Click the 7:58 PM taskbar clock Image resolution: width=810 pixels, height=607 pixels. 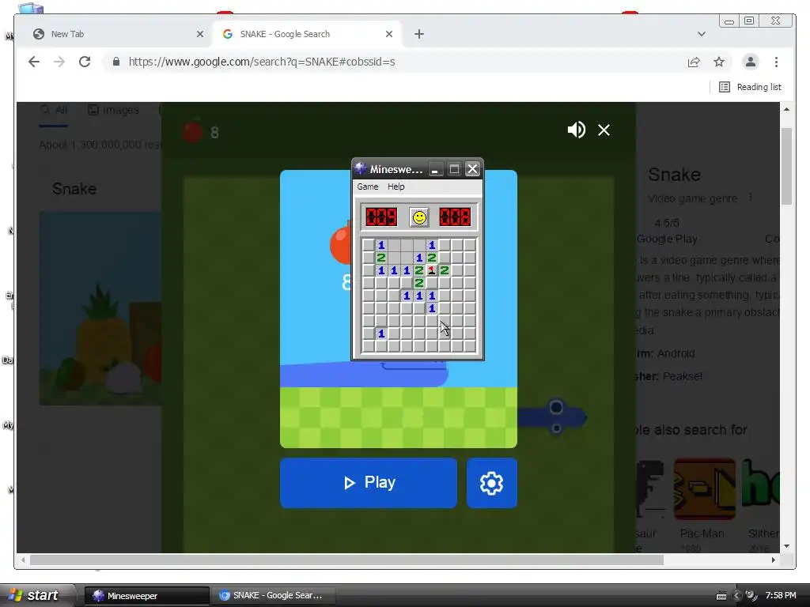781,596
